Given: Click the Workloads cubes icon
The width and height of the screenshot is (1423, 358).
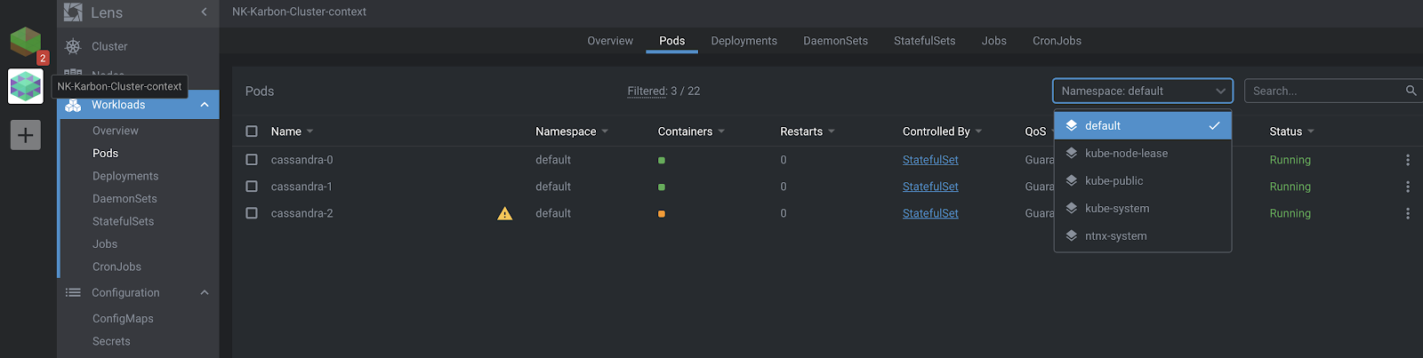Looking at the screenshot, I should pos(73,105).
